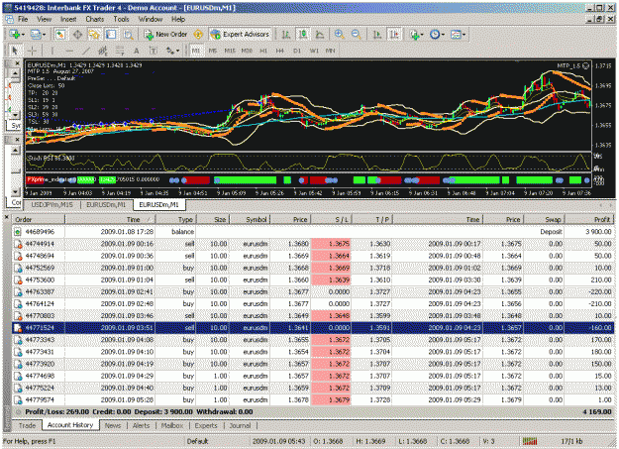Show the Data Window via toolbar icon
The image size is (619, 449).
pyautogui.click(x=77, y=35)
